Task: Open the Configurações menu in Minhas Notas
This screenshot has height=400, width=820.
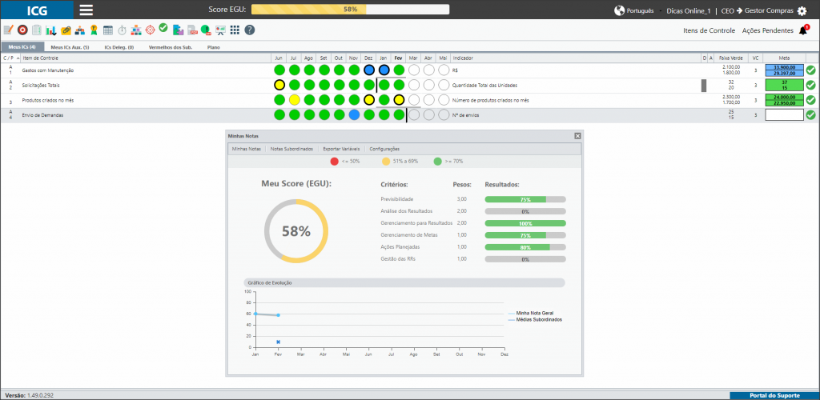Action: (x=384, y=149)
